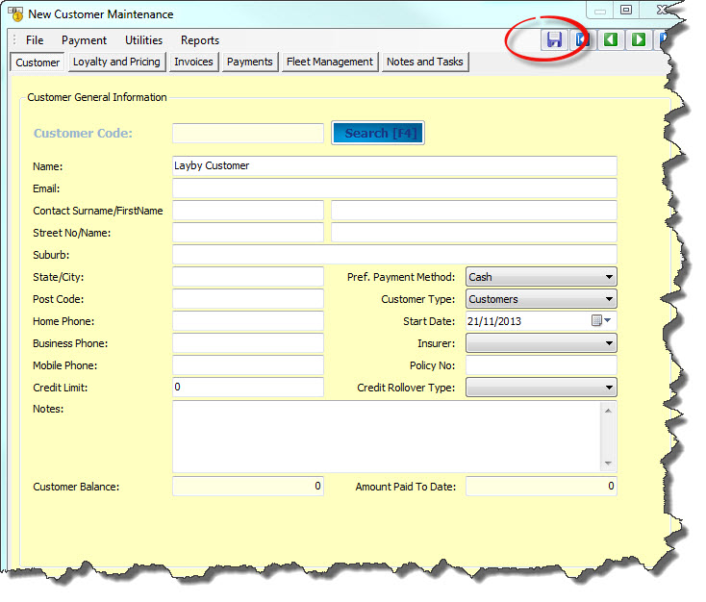
Task: Click Notes scrollbar down arrow
Action: (608, 463)
